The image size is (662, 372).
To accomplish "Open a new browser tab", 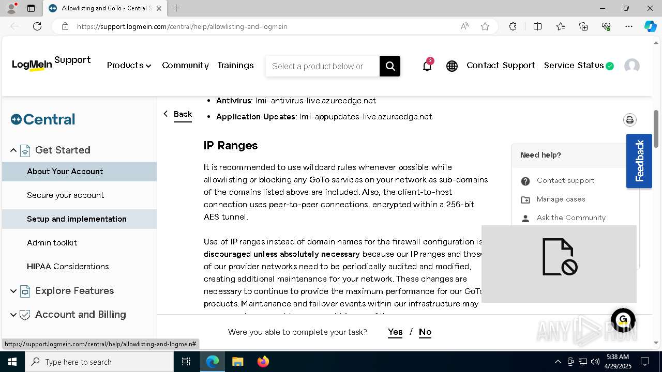I will (x=176, y=8).
